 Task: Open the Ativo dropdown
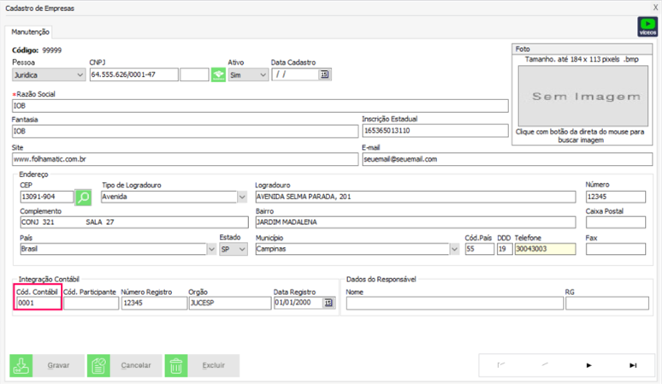[x=260, y=75]
